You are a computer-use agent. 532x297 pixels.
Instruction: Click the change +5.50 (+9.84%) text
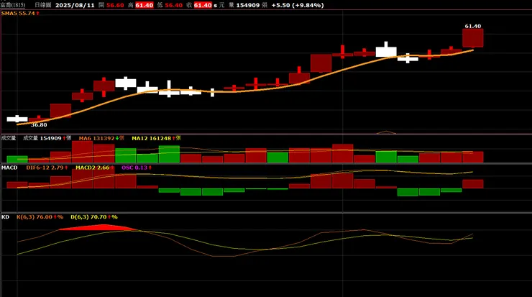[x=298, y=5]
